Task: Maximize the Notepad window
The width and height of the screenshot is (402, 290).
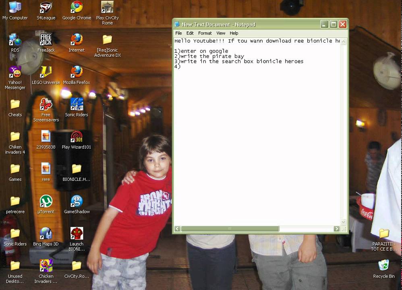Action: [333, 24]
